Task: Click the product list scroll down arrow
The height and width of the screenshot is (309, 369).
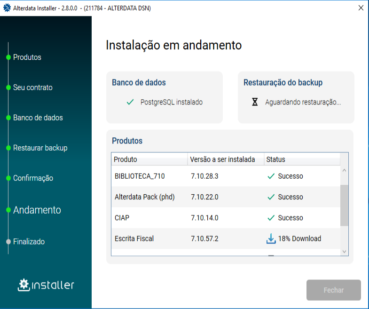Action: (344, 251)
